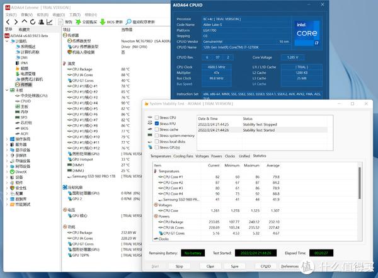The width and height of the screenshot is (378, 278).
Task: Enable the Stress GPU(s) checkbox
Action: (157, 148)
